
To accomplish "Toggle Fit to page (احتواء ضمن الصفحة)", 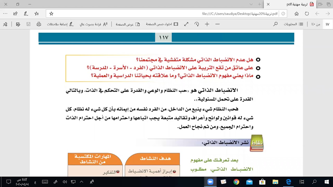I will click(162, 24).
